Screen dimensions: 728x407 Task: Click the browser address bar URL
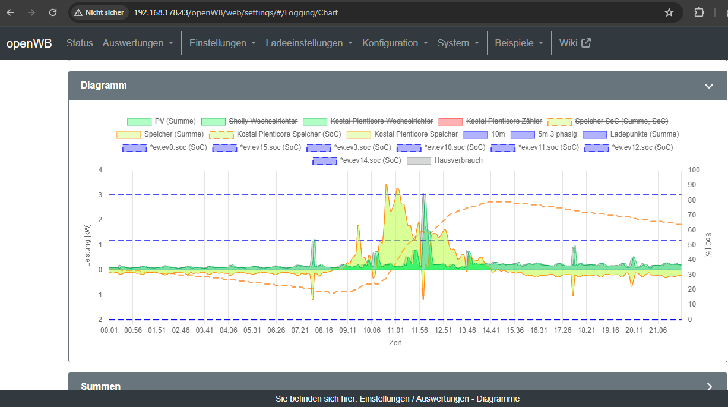[236, 12]
